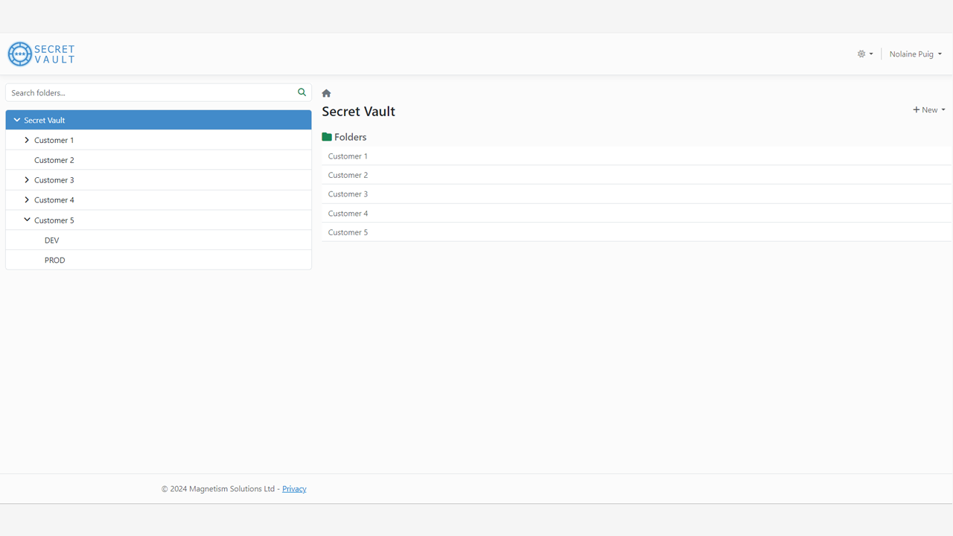Open the Nolaine Puig user menu
Image resolution: width=953 pixels, height=536 pixels.
pyautogui.click(x=915, y=54)
